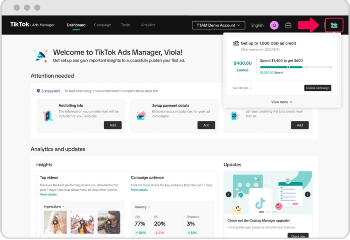Click the lightbulb icon beside 3 steps left
Viewport: 350px width, 240px height.
pyautogui.click(x=38, y=91)
